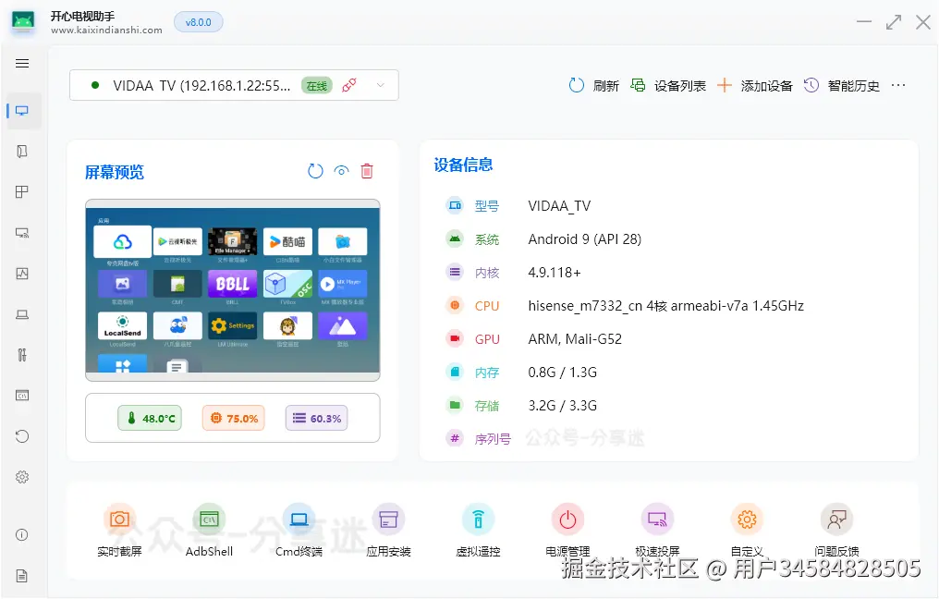The width and height of the screenshot is (939, 599).
Task: Toggle live preview eye icon
Action: pos(341,171)
